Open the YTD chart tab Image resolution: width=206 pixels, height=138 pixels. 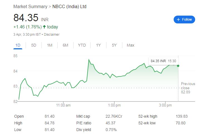[x=82, y=45]
